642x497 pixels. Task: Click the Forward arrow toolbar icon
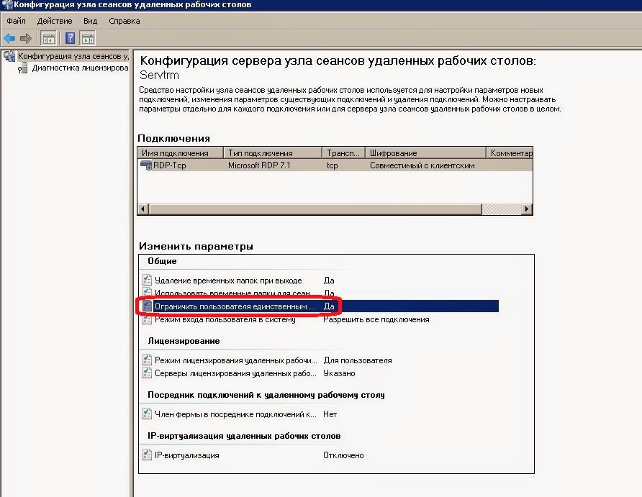[26, 38]
